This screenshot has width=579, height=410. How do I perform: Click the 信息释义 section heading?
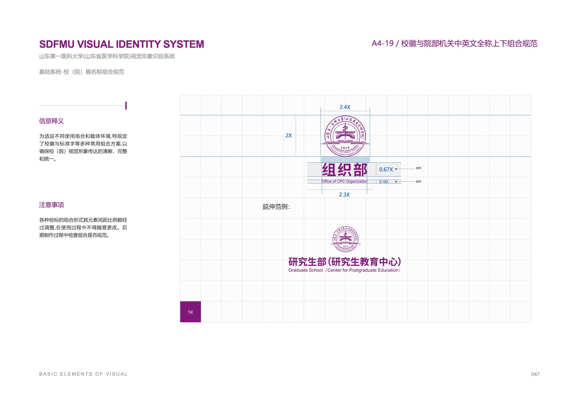pos(51,121)
